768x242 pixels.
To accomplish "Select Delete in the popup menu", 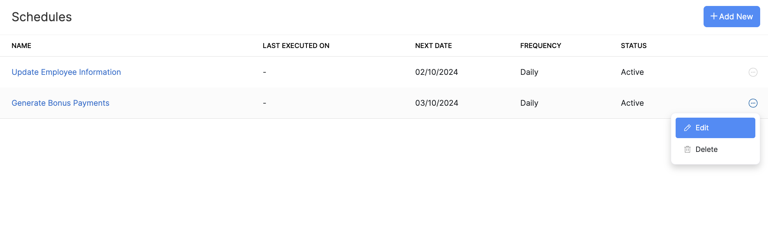I will pyautogui.click(x=706, y=150).
